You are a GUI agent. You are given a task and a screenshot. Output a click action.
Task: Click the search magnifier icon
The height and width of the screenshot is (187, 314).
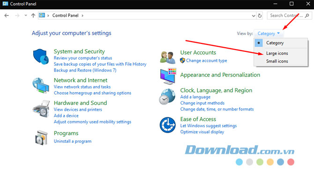pos(307,15)
